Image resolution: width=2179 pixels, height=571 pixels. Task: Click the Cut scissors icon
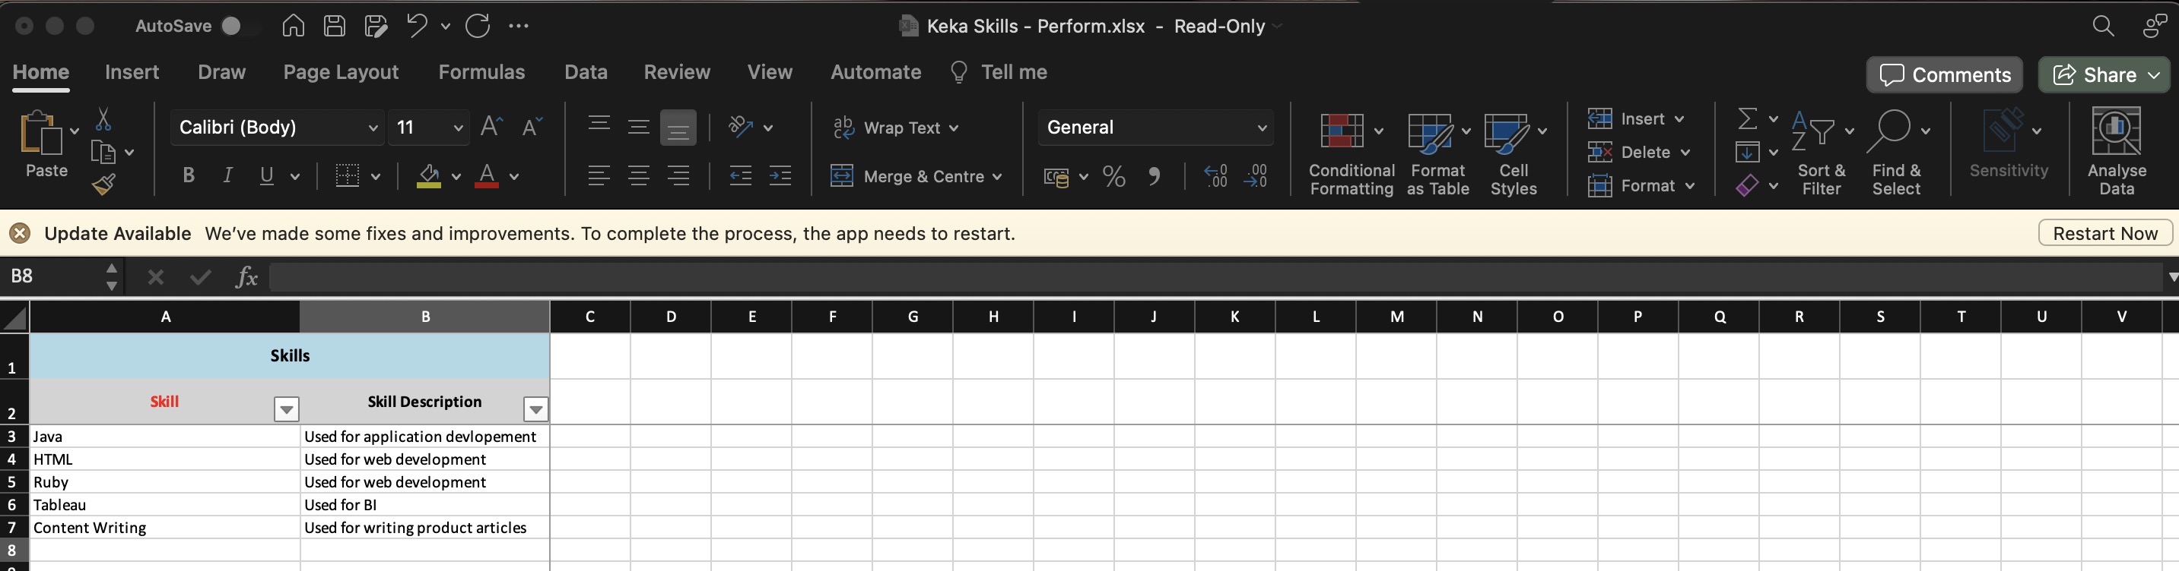click(104, 119)
